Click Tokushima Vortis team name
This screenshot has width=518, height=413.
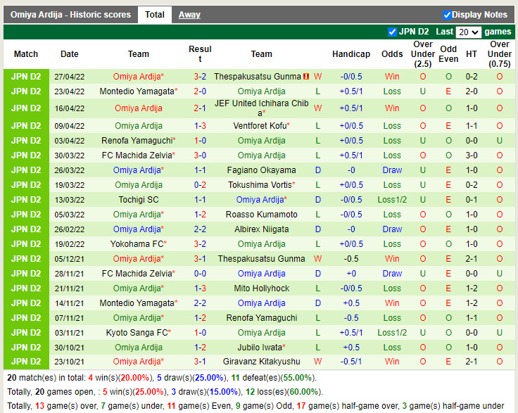pyautogui.click(x=261, y=185)
